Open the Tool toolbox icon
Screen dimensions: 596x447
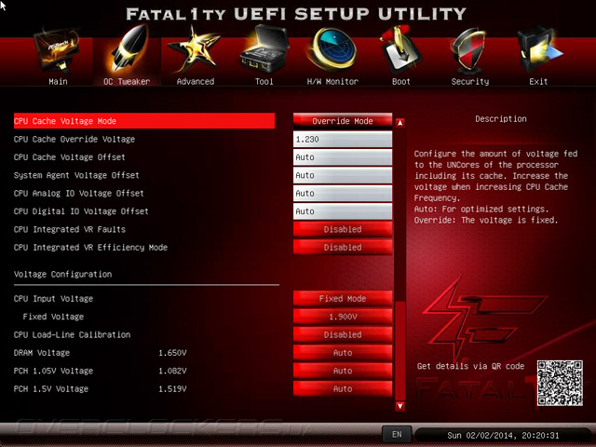[264, 49]
